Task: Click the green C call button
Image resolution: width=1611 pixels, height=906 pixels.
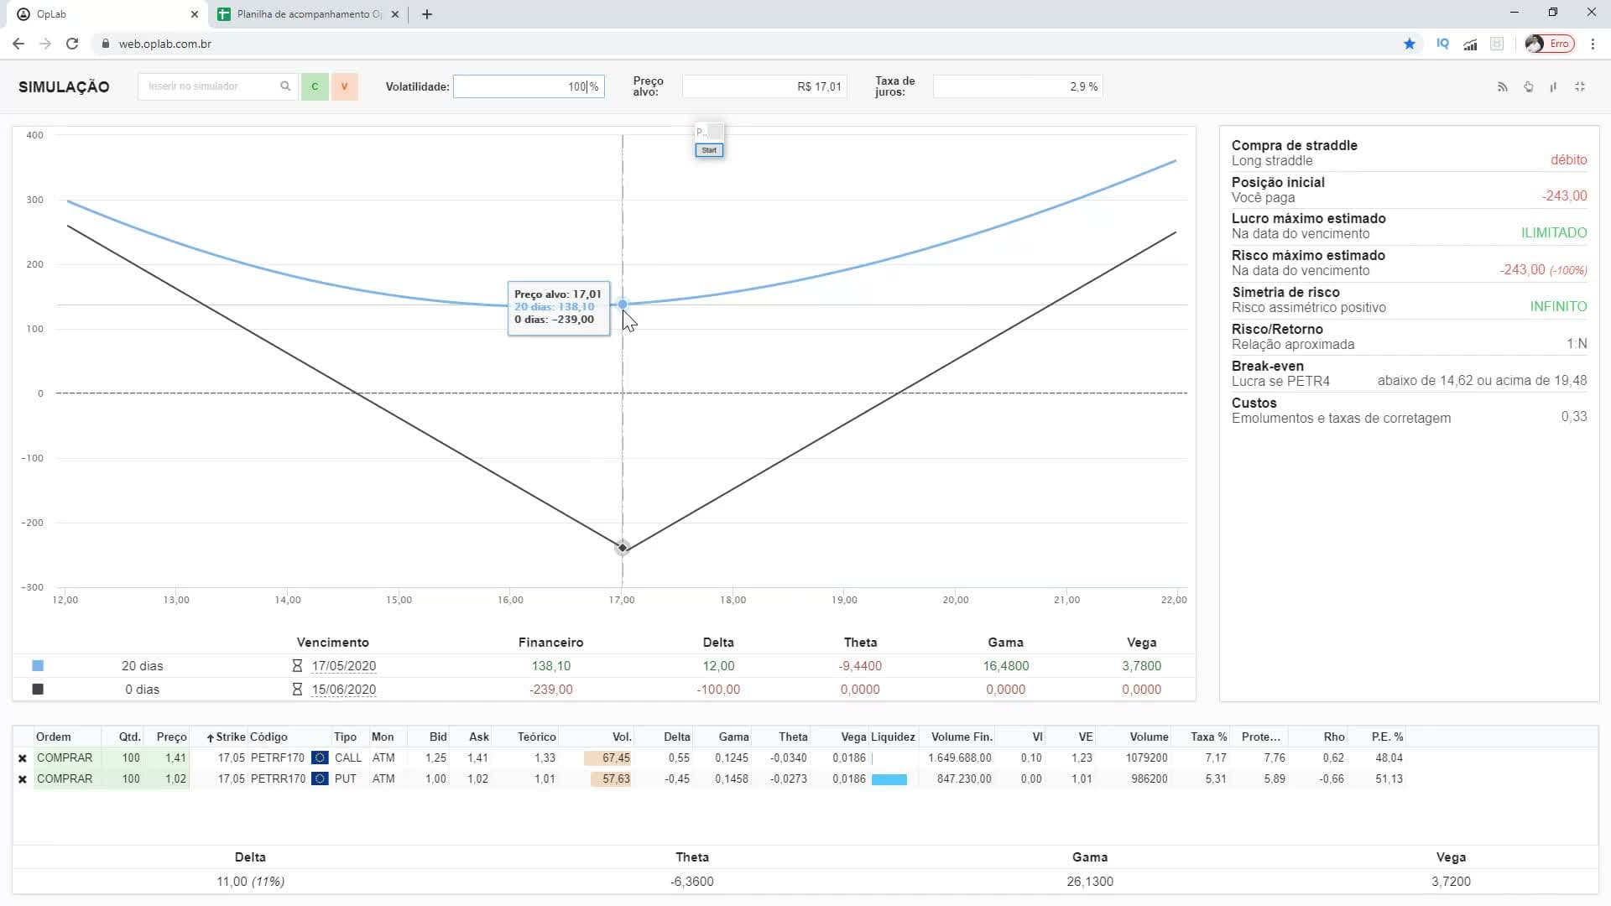Action: click(x=315, y=86)
